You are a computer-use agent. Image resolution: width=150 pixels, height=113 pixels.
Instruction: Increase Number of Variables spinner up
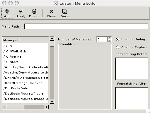[110, 38]
